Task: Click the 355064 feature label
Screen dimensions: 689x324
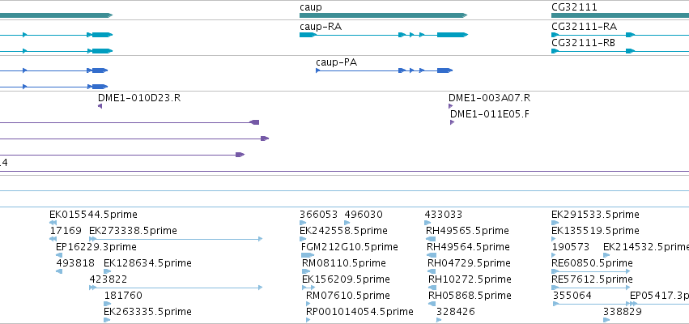Action: pos(572,296)
